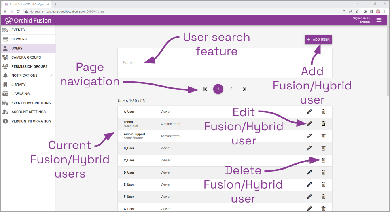Viewport: 390px width, 212px height.
Task: Reload the browser page
Action: pyautogui.click(x=18, y=11)
